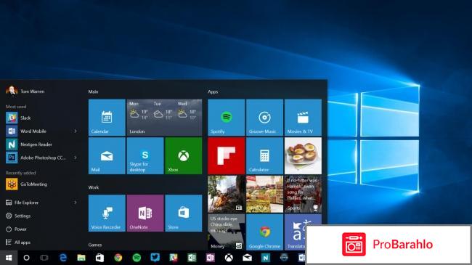Click the Games group heading
Viewport: 472px width, 265px height.
(95, 245)
